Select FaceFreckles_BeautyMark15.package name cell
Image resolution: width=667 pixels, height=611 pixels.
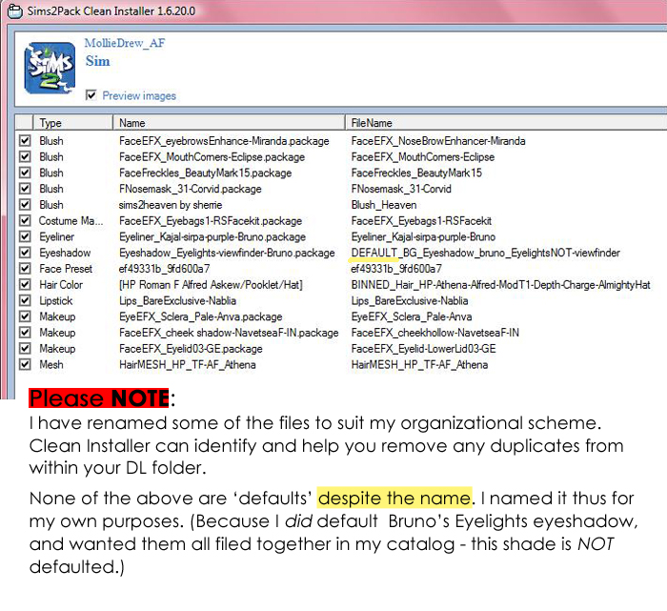coord(206,173)
